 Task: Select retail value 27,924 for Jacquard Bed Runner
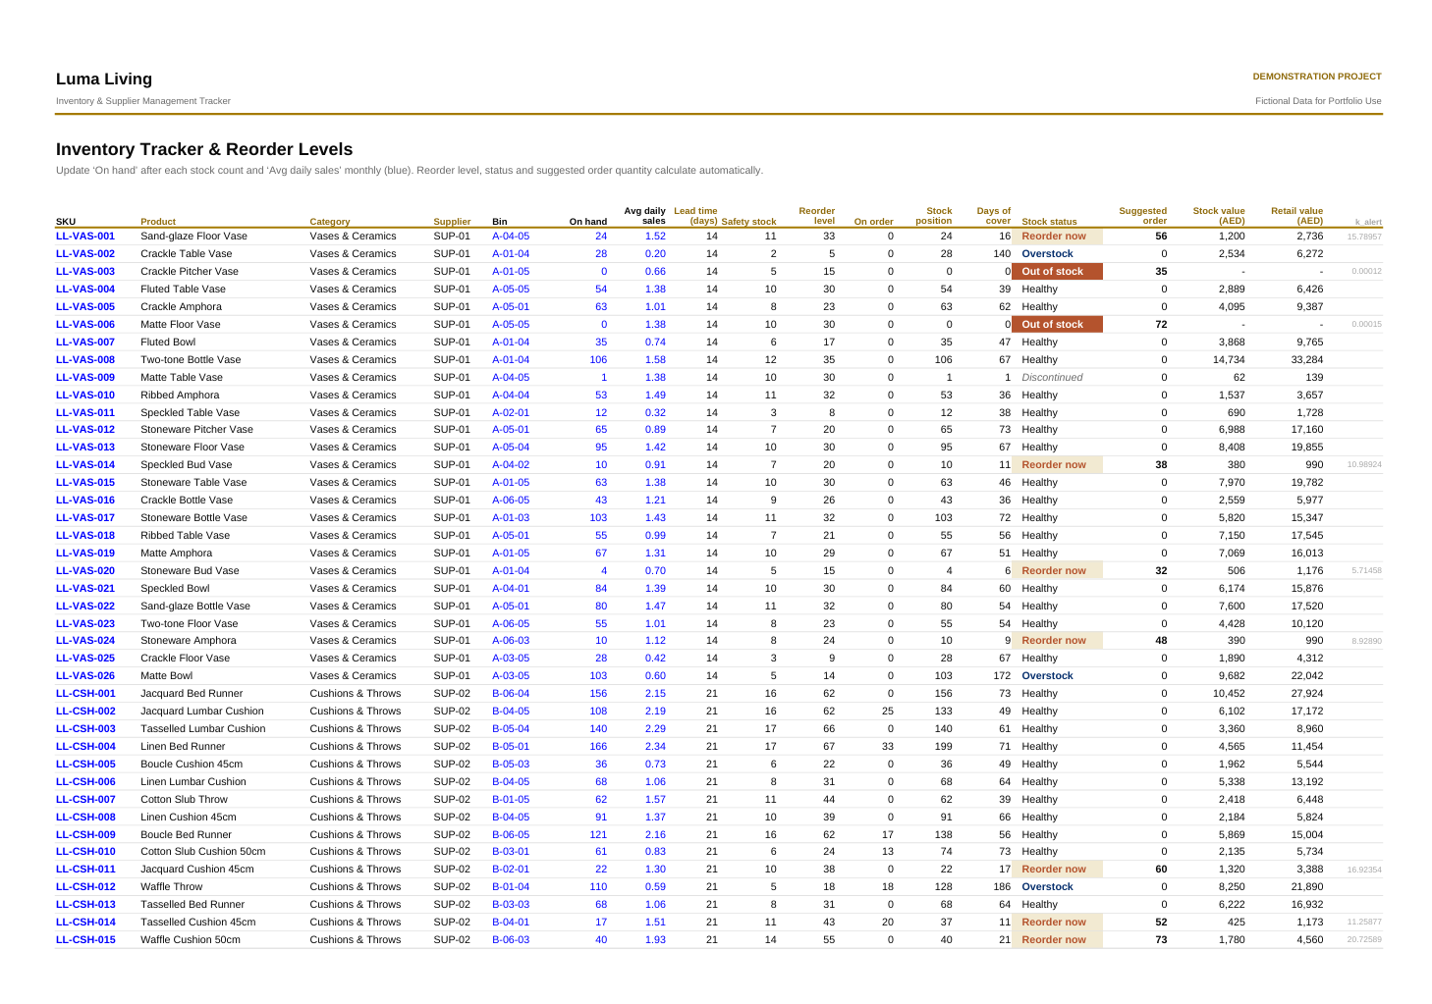tap(1307, 694)
